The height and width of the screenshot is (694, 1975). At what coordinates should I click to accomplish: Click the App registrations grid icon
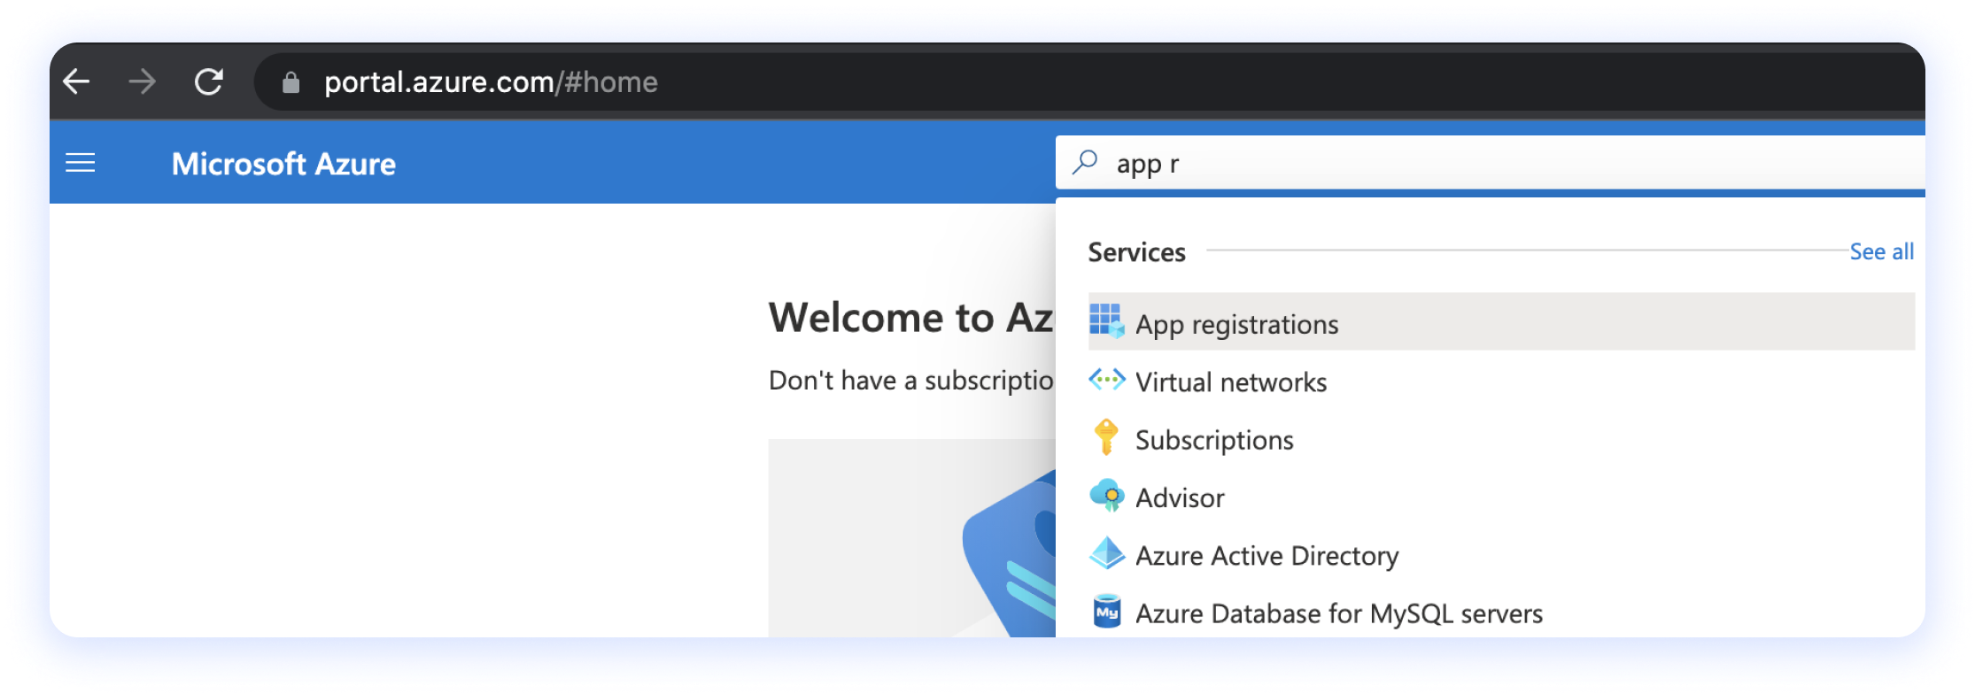tap(1106, 322)
